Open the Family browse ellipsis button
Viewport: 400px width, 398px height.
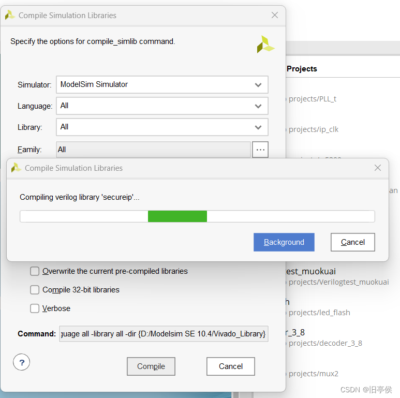point(260,150)
